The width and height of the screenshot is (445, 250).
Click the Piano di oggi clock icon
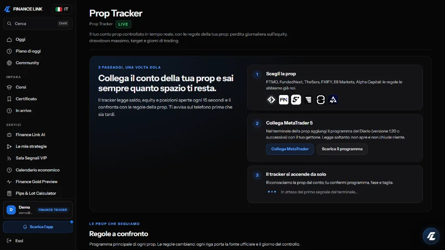[10, 51]
